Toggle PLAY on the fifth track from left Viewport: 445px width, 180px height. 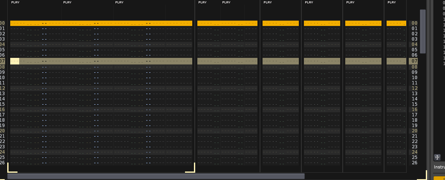click(226, 3)
